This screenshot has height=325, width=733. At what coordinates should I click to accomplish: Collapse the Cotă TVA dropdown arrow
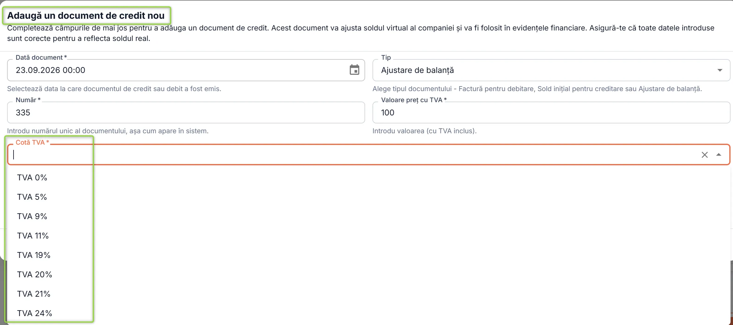click(x=719, y=154)
